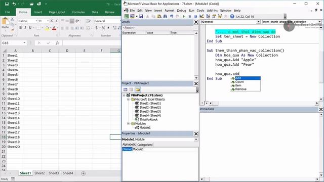Screen dimensions: 324x182
Task: Open the Insert menu in VBA editor
Action: tap(158, 10)
